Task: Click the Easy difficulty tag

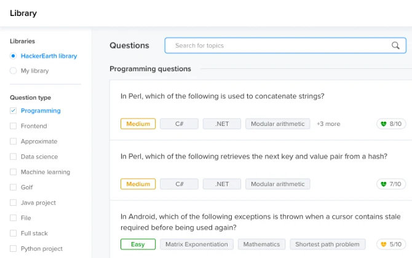Action: click(x=138, y=244)
